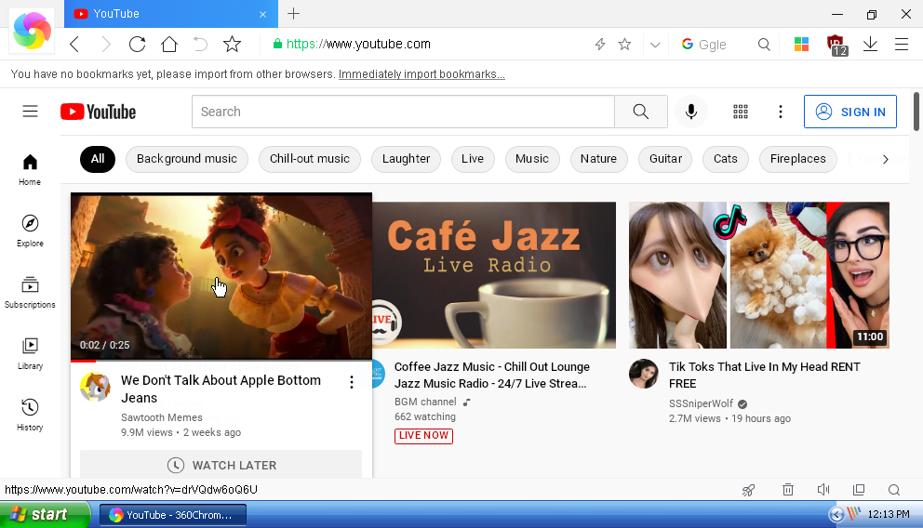Click the rocket accelerator status icon
Image resolution: width=923 pixels, height=528 pixels.
click(748, 490)
